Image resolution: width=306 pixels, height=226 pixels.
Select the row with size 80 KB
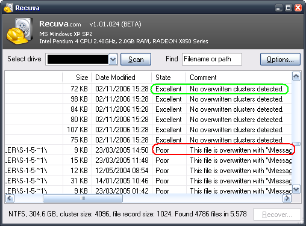click(x=148, y=120)
